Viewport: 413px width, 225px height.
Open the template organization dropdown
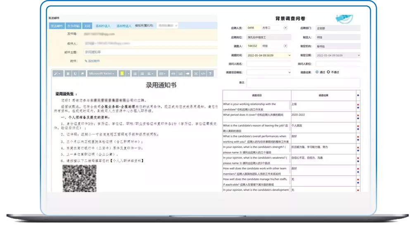point(168,26)
